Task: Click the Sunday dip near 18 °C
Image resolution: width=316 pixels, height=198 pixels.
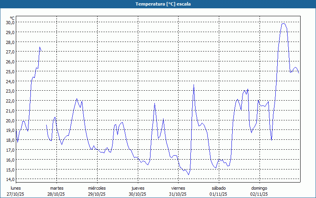Action: [272, 140]
